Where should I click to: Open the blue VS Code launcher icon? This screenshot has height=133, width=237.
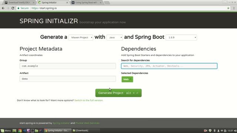(x=24, y=130)
